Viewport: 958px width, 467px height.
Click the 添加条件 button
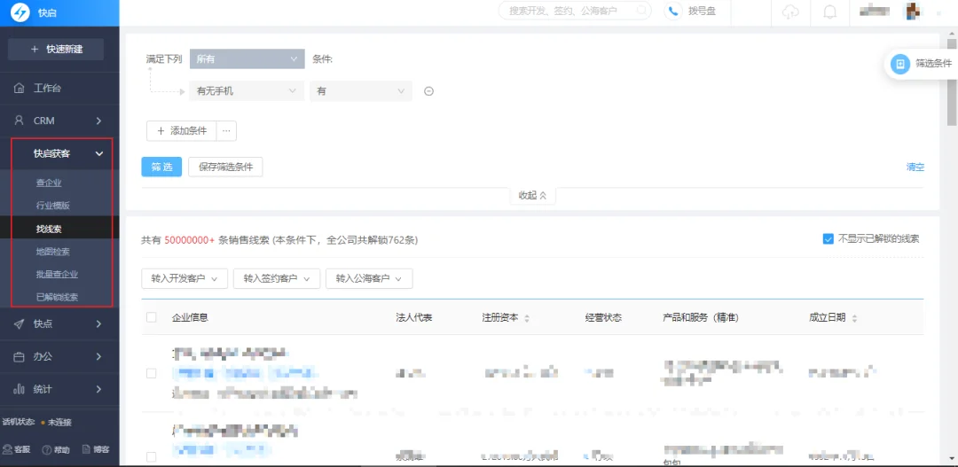(x=182, y=130)
